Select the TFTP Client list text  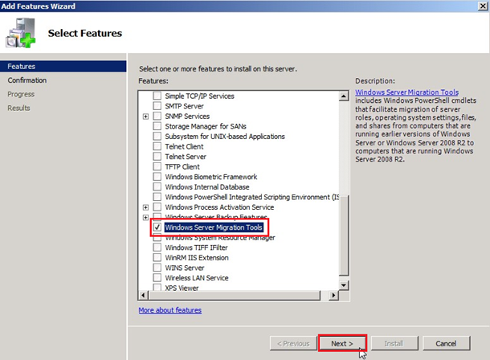click(x=182, y=166)
